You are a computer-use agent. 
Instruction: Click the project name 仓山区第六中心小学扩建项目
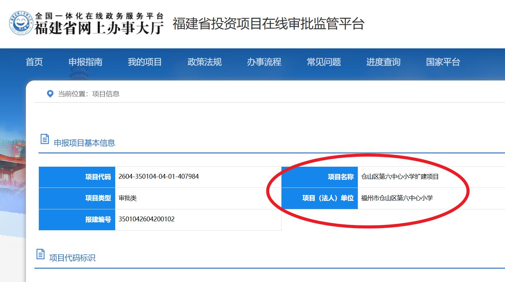pos(400,177)
